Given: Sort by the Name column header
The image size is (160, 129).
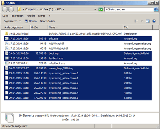Looking at the screenshot, I should [85, 27].
